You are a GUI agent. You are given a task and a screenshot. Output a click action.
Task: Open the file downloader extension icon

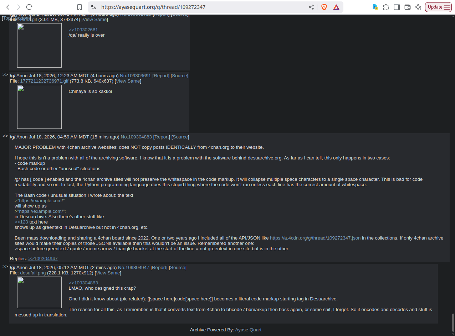coord(375,7)
